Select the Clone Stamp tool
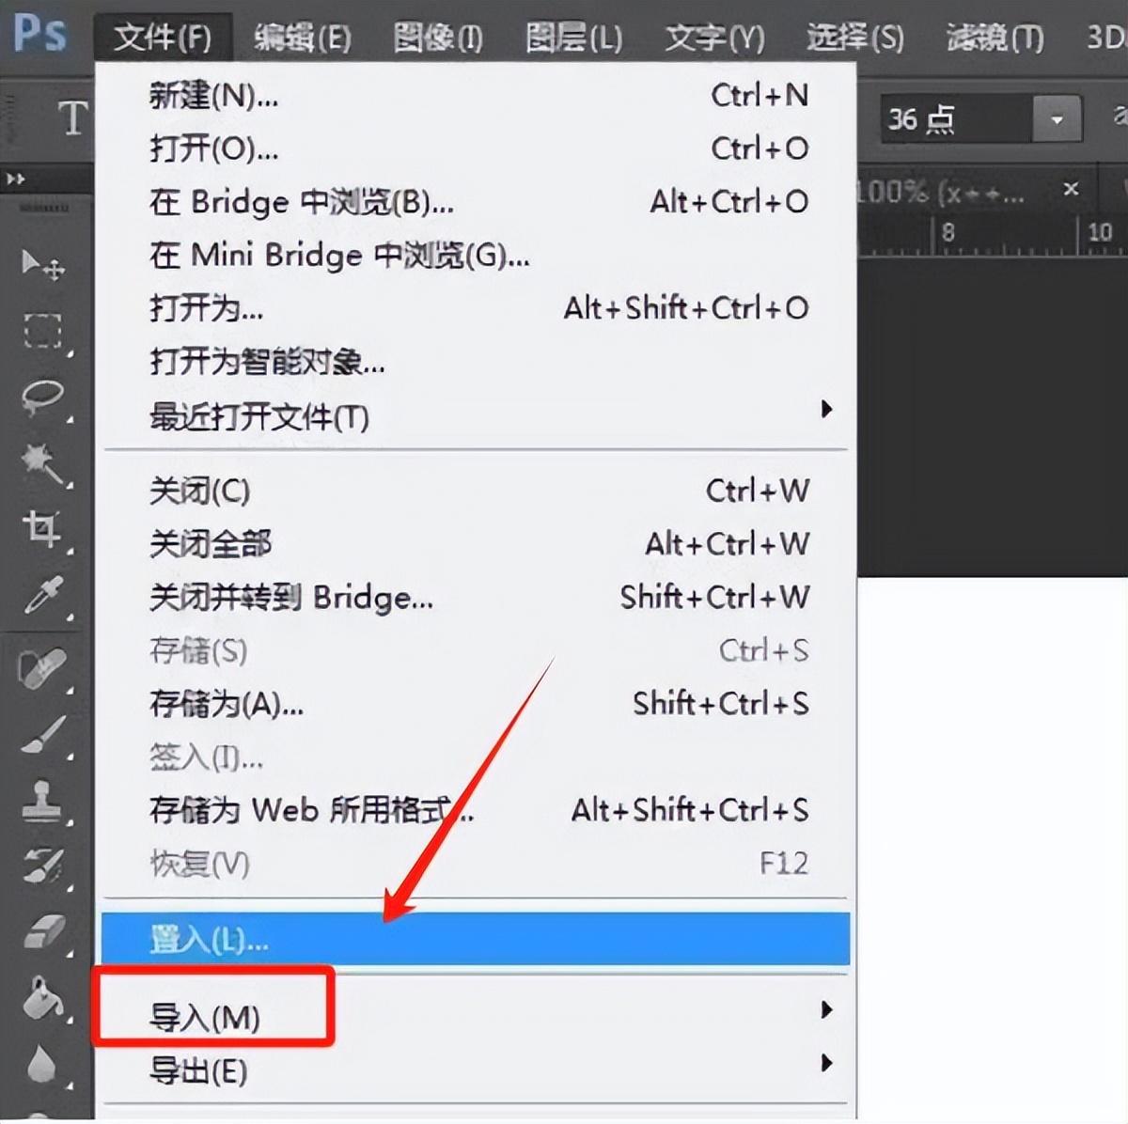 (43, 801)
